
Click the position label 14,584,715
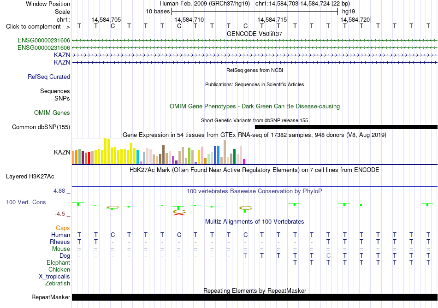272,19
